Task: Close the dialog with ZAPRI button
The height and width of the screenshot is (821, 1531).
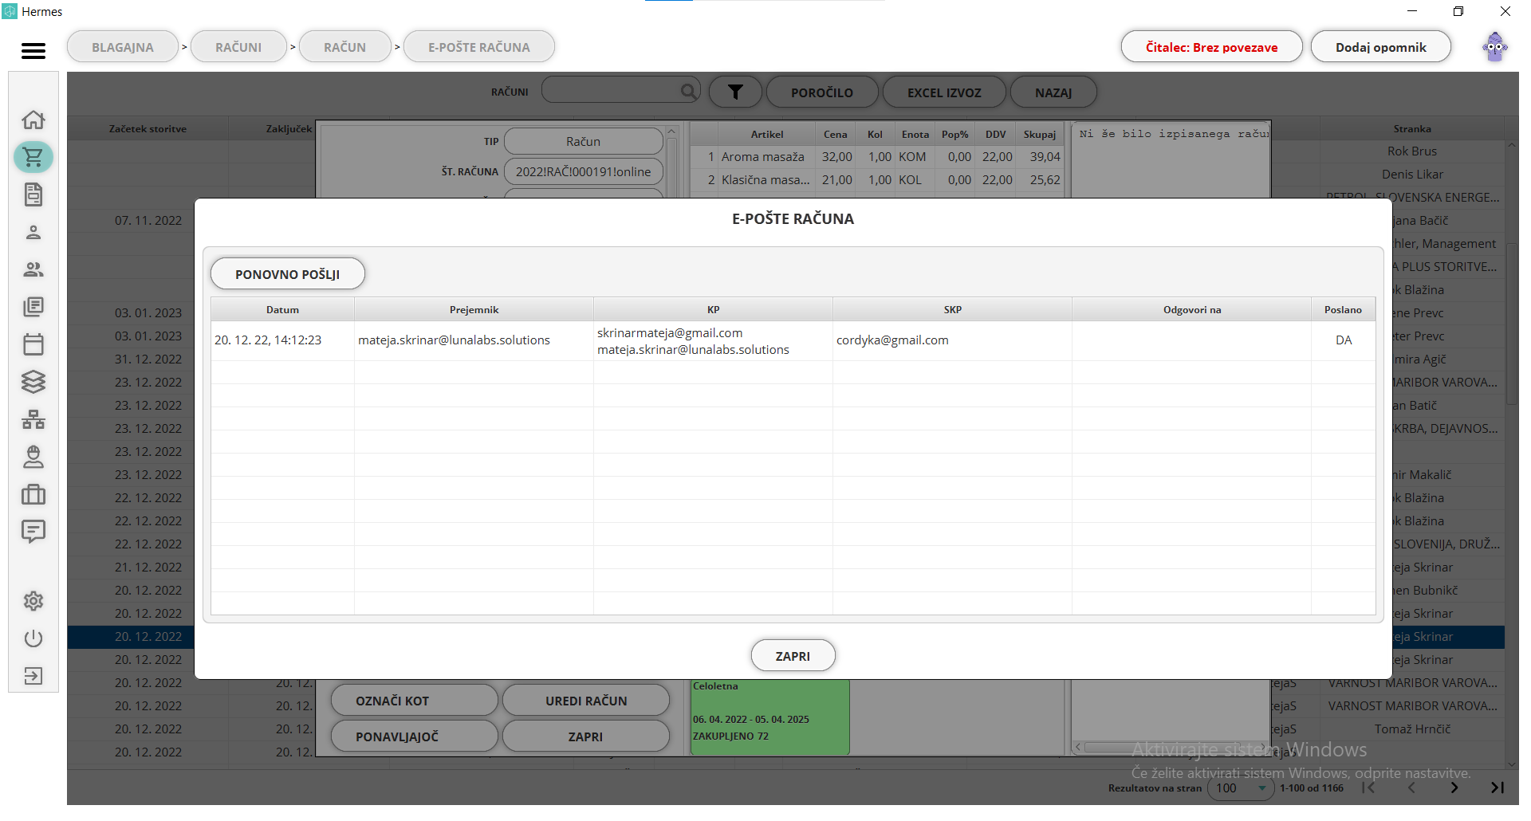Action: [x=793, y=656]
